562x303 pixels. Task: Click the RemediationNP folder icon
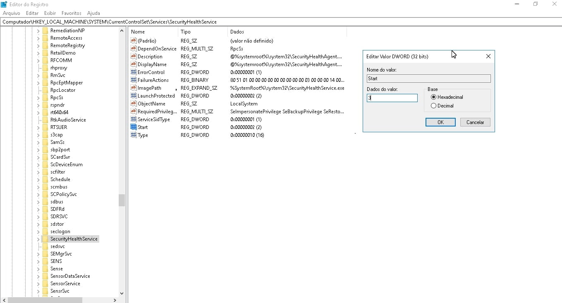point(45,31)
